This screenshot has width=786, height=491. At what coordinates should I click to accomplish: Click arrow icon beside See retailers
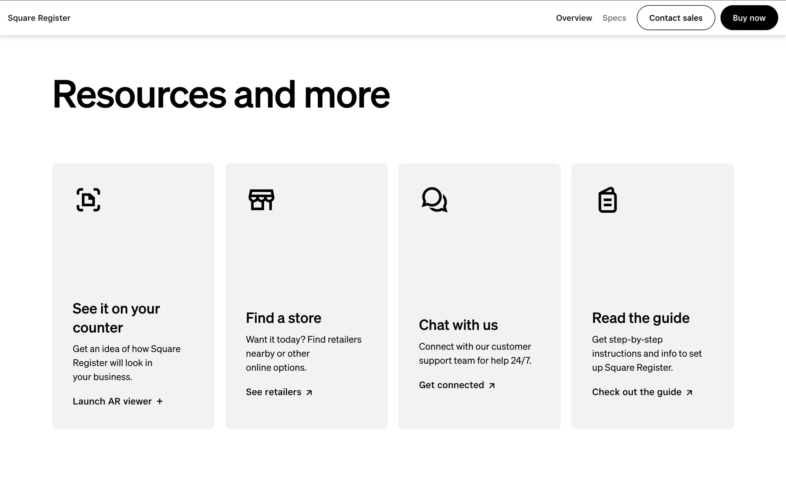click(309, 392)
